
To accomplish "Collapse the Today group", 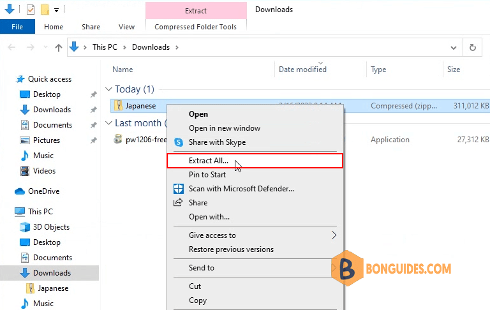I will [108, 89].
